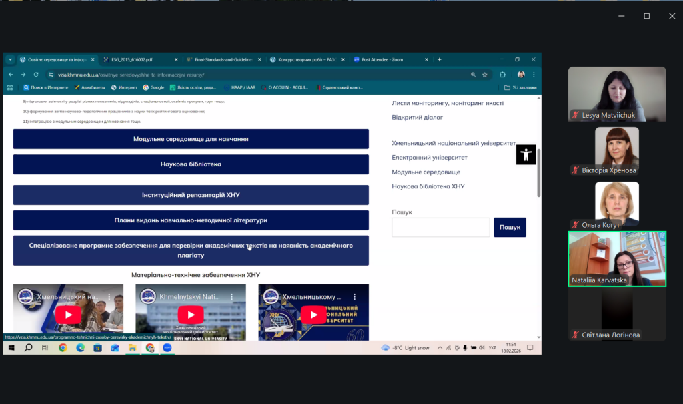Open the zoom magnifier icon in address bar
Viewport: 683px width, 404px height.
pyautogui.click(x=473, y=75)
